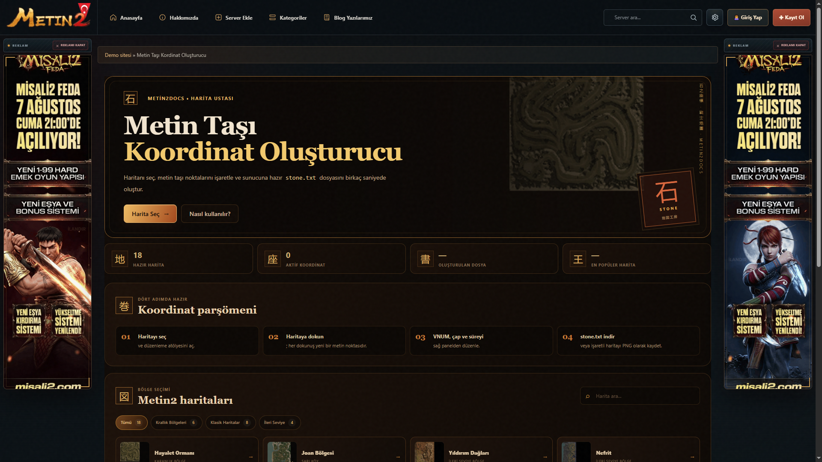The height and width of the screenshot is (462, 822).
Task: Click the stone kanji icon in hero header
Action: tap(131, 98)
